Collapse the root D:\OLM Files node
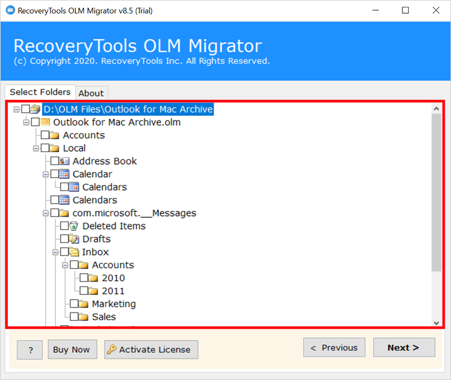The height and width of the screenshot is (380, 451). 16,109
